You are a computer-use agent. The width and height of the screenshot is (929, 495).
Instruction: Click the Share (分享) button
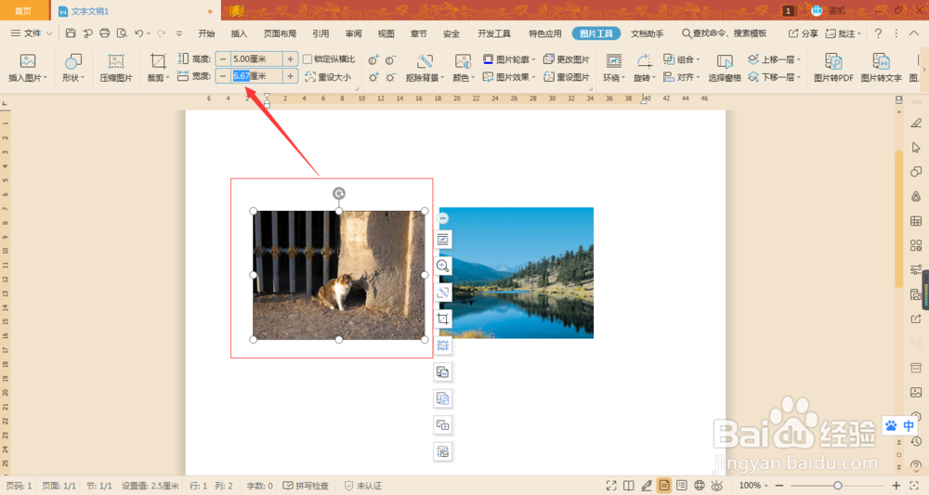803,33
